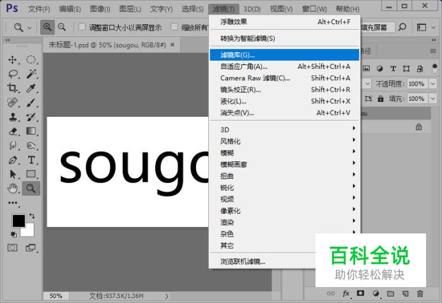442x303 pixels.
Task: Select the History Brush tool
Action: click(31, 117)
